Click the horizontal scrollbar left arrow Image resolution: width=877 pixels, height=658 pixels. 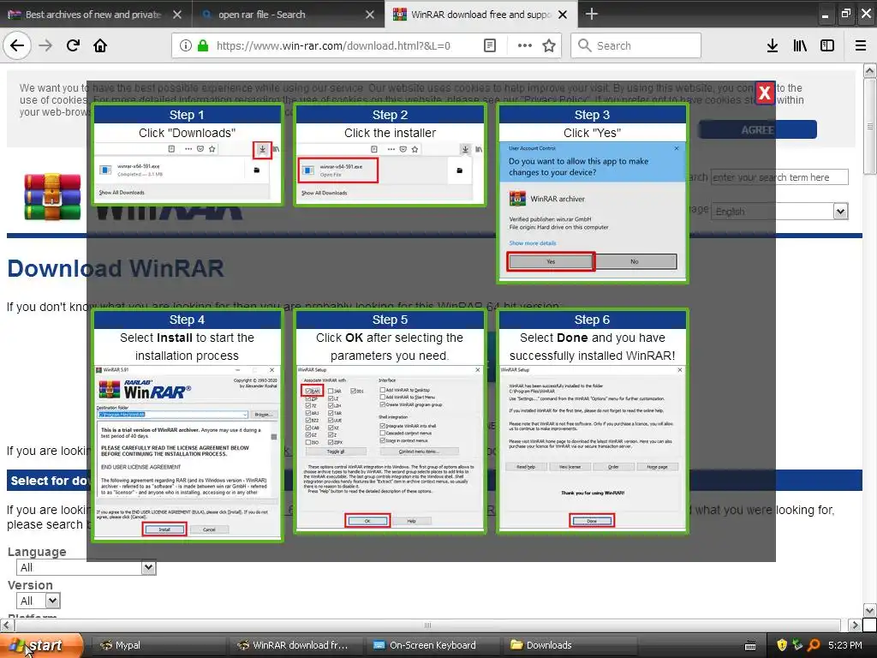7,625
